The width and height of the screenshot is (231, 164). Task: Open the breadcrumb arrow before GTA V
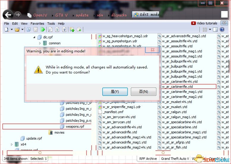tap(53, 15)
